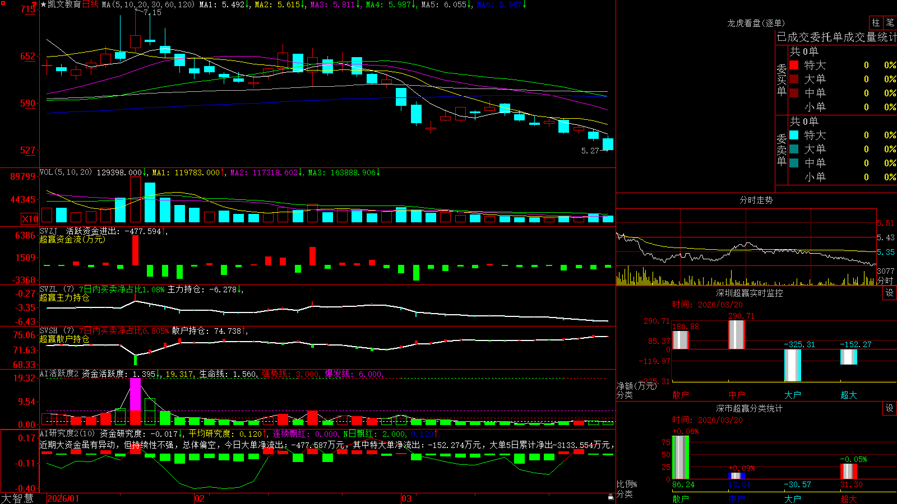Click the 柱 bar-mode button
897x504 pixels.
(876, 22)
